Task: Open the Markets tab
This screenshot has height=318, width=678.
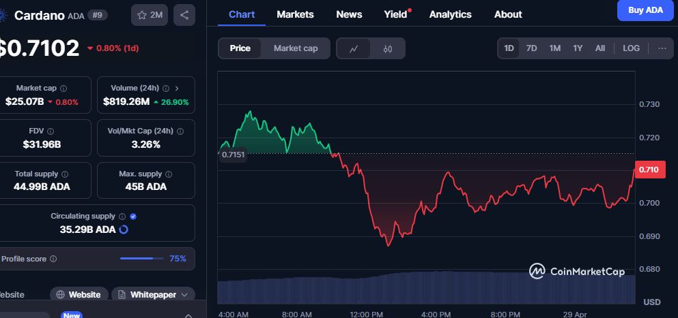Action: coord(295,14)
